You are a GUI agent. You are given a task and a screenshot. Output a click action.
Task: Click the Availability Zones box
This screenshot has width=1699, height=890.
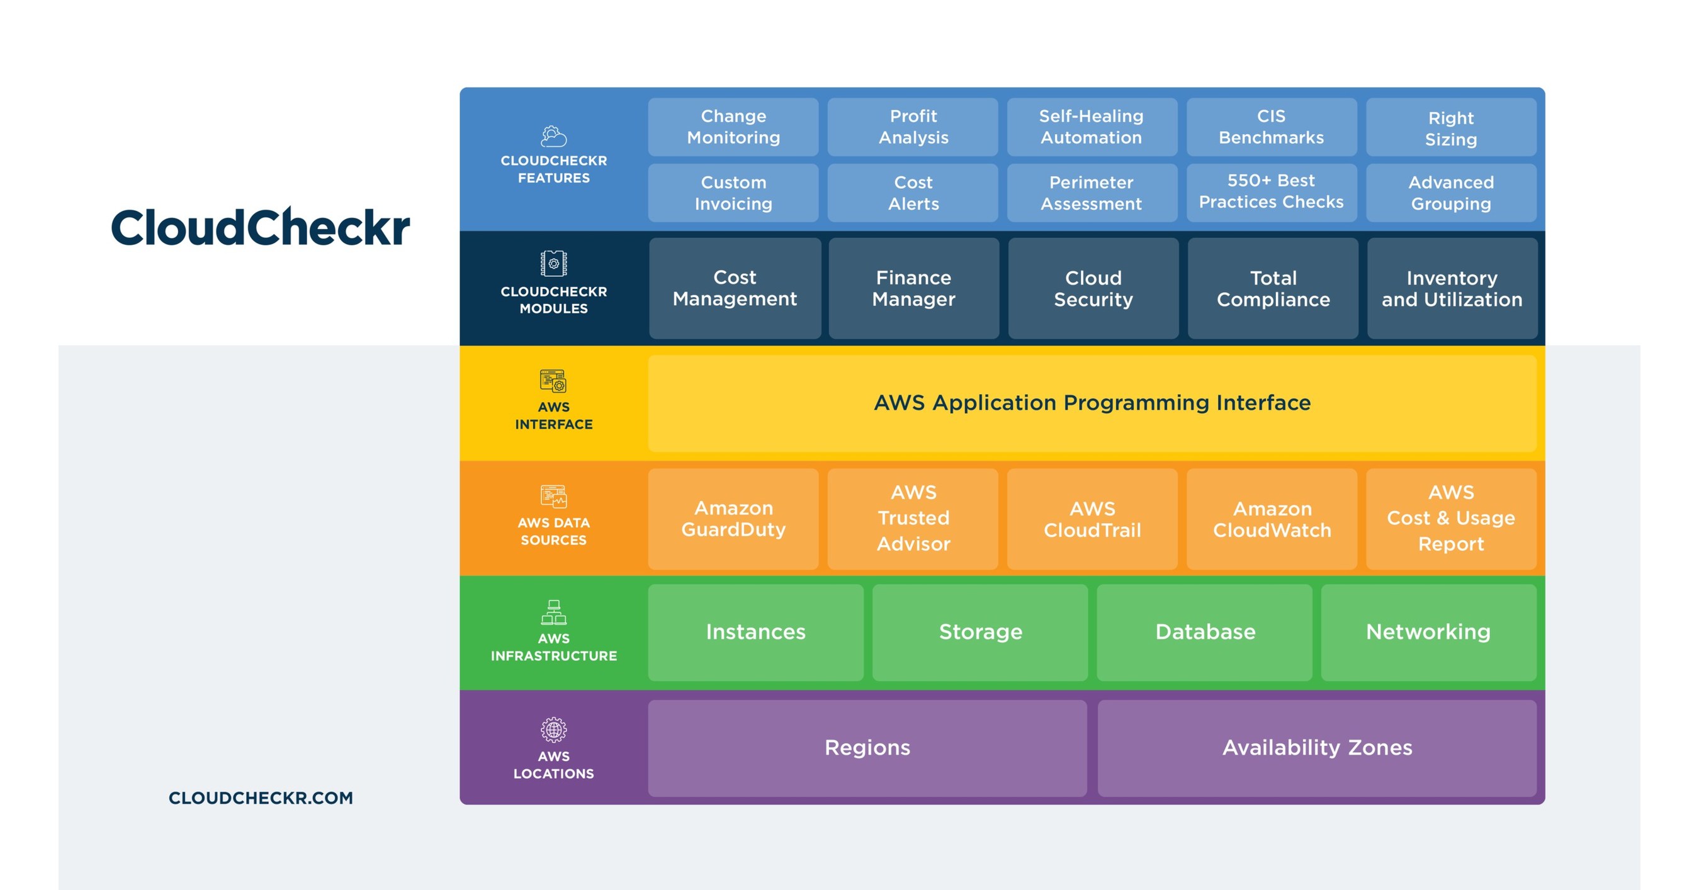coord(1317,748)
